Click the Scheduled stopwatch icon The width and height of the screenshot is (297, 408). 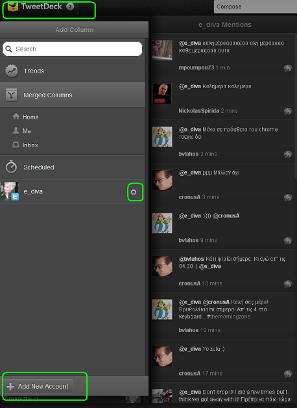[11, 167]
